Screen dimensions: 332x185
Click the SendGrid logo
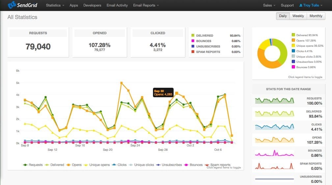tap(22, 5)
